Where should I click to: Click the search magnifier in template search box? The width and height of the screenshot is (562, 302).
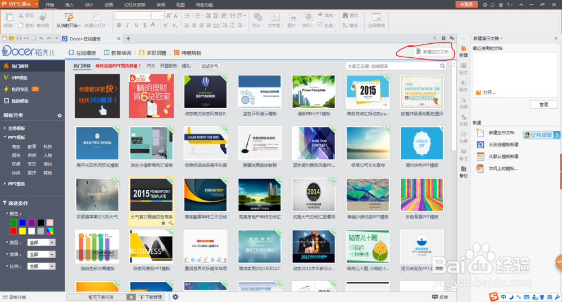443,66
